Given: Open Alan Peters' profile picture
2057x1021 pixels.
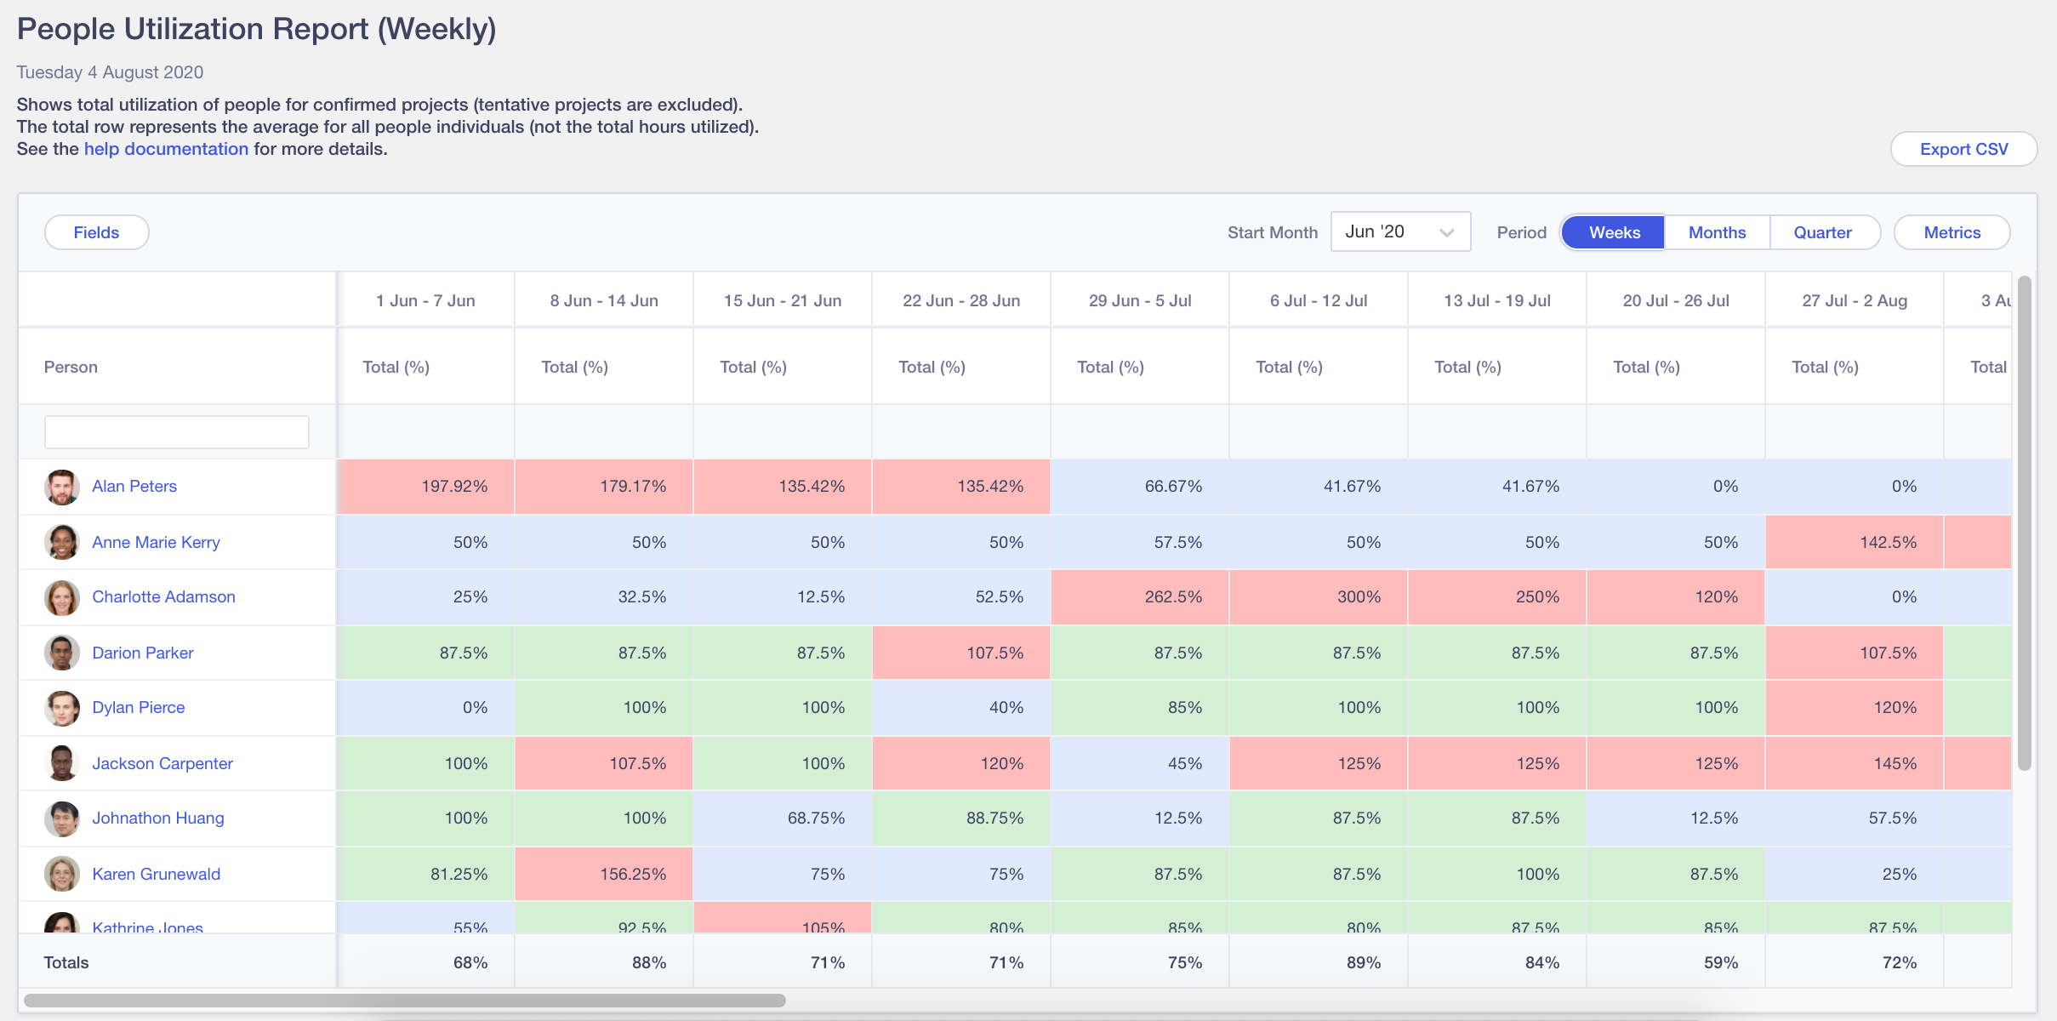Looking at the screenshot, I should [62, 487].
